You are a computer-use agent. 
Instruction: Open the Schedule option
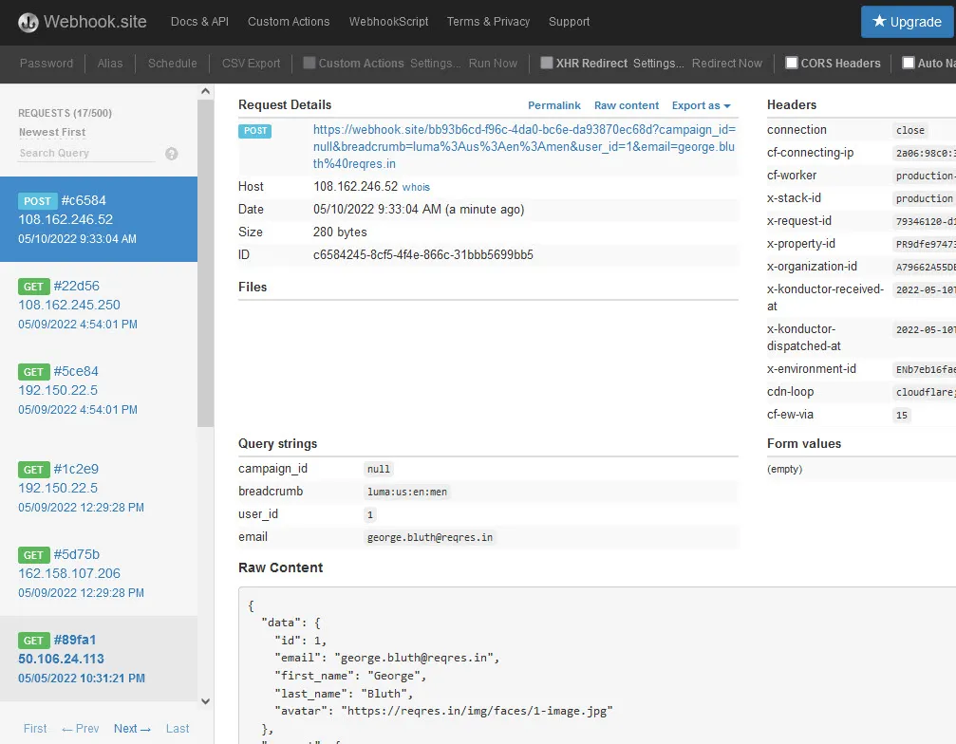[x=172, y=64]
